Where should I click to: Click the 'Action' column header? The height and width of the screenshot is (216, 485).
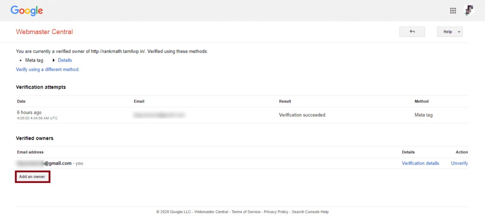point(462,152)
